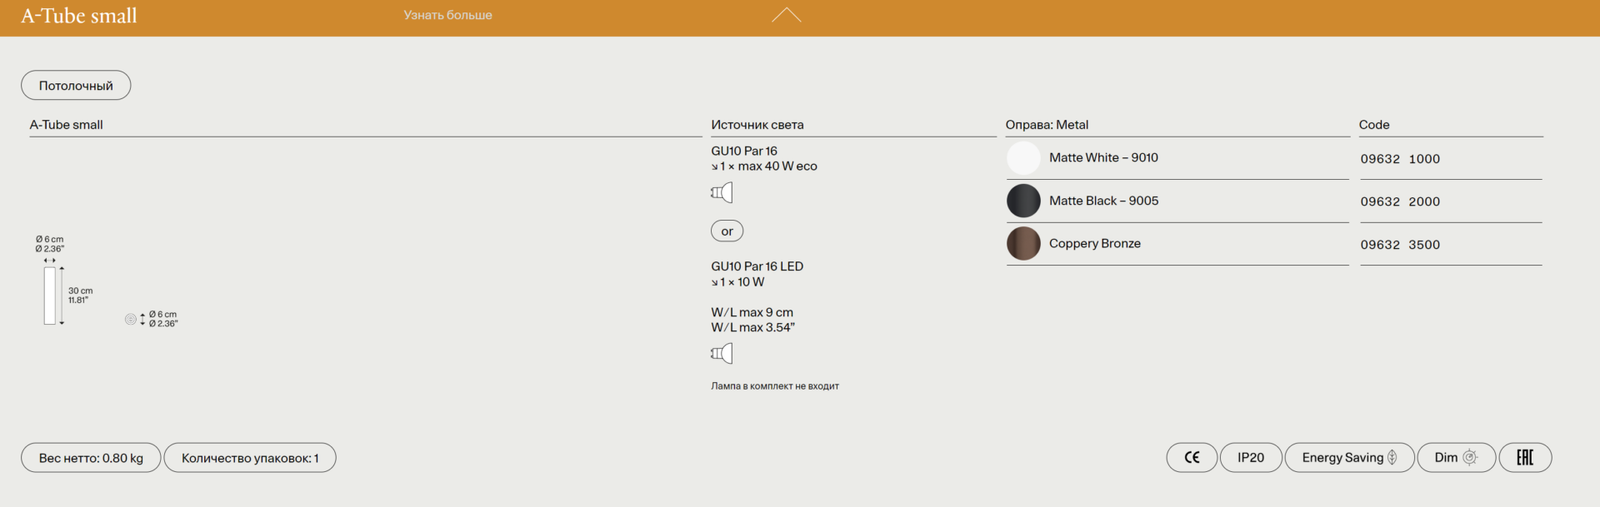
Task: Click the Вес нетто 0.80 kg pill
Action: (x=91, y=458)
